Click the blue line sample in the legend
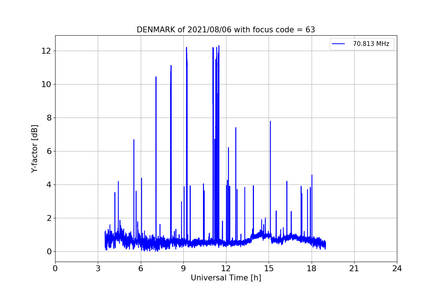The image size is (441, 294). (x=338, y=44)
